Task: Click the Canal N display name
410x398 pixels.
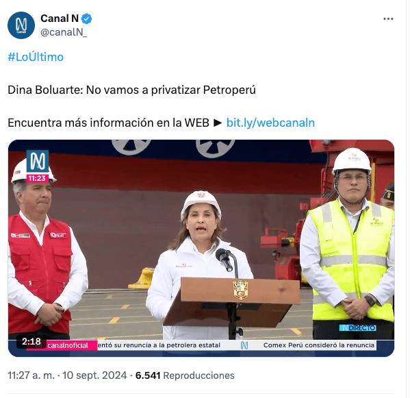Action: click(x=60, y=18)
